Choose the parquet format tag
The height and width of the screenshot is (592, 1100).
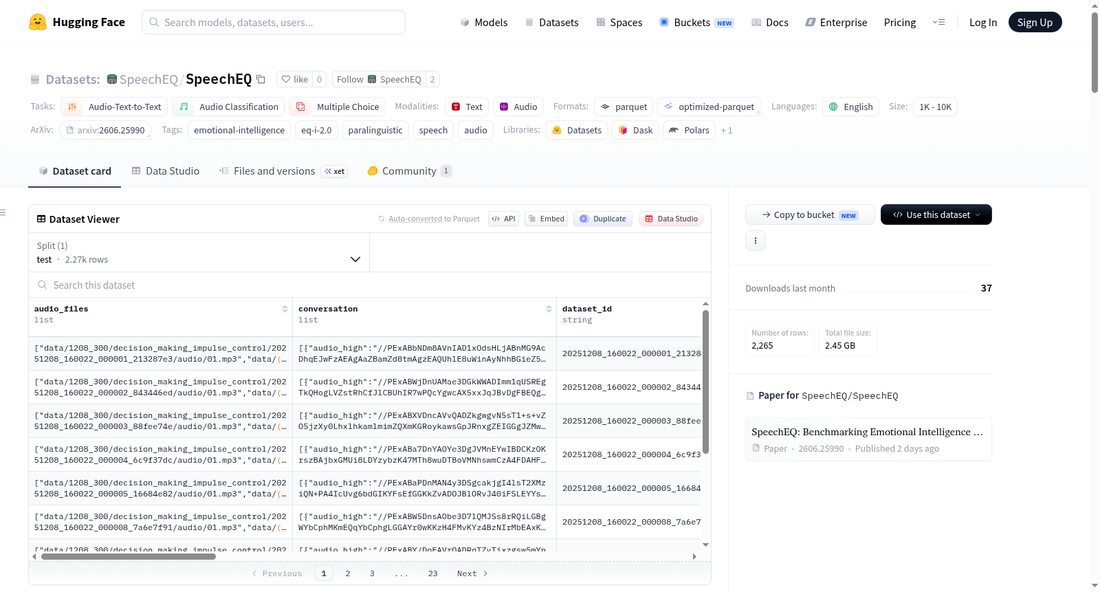624,107
